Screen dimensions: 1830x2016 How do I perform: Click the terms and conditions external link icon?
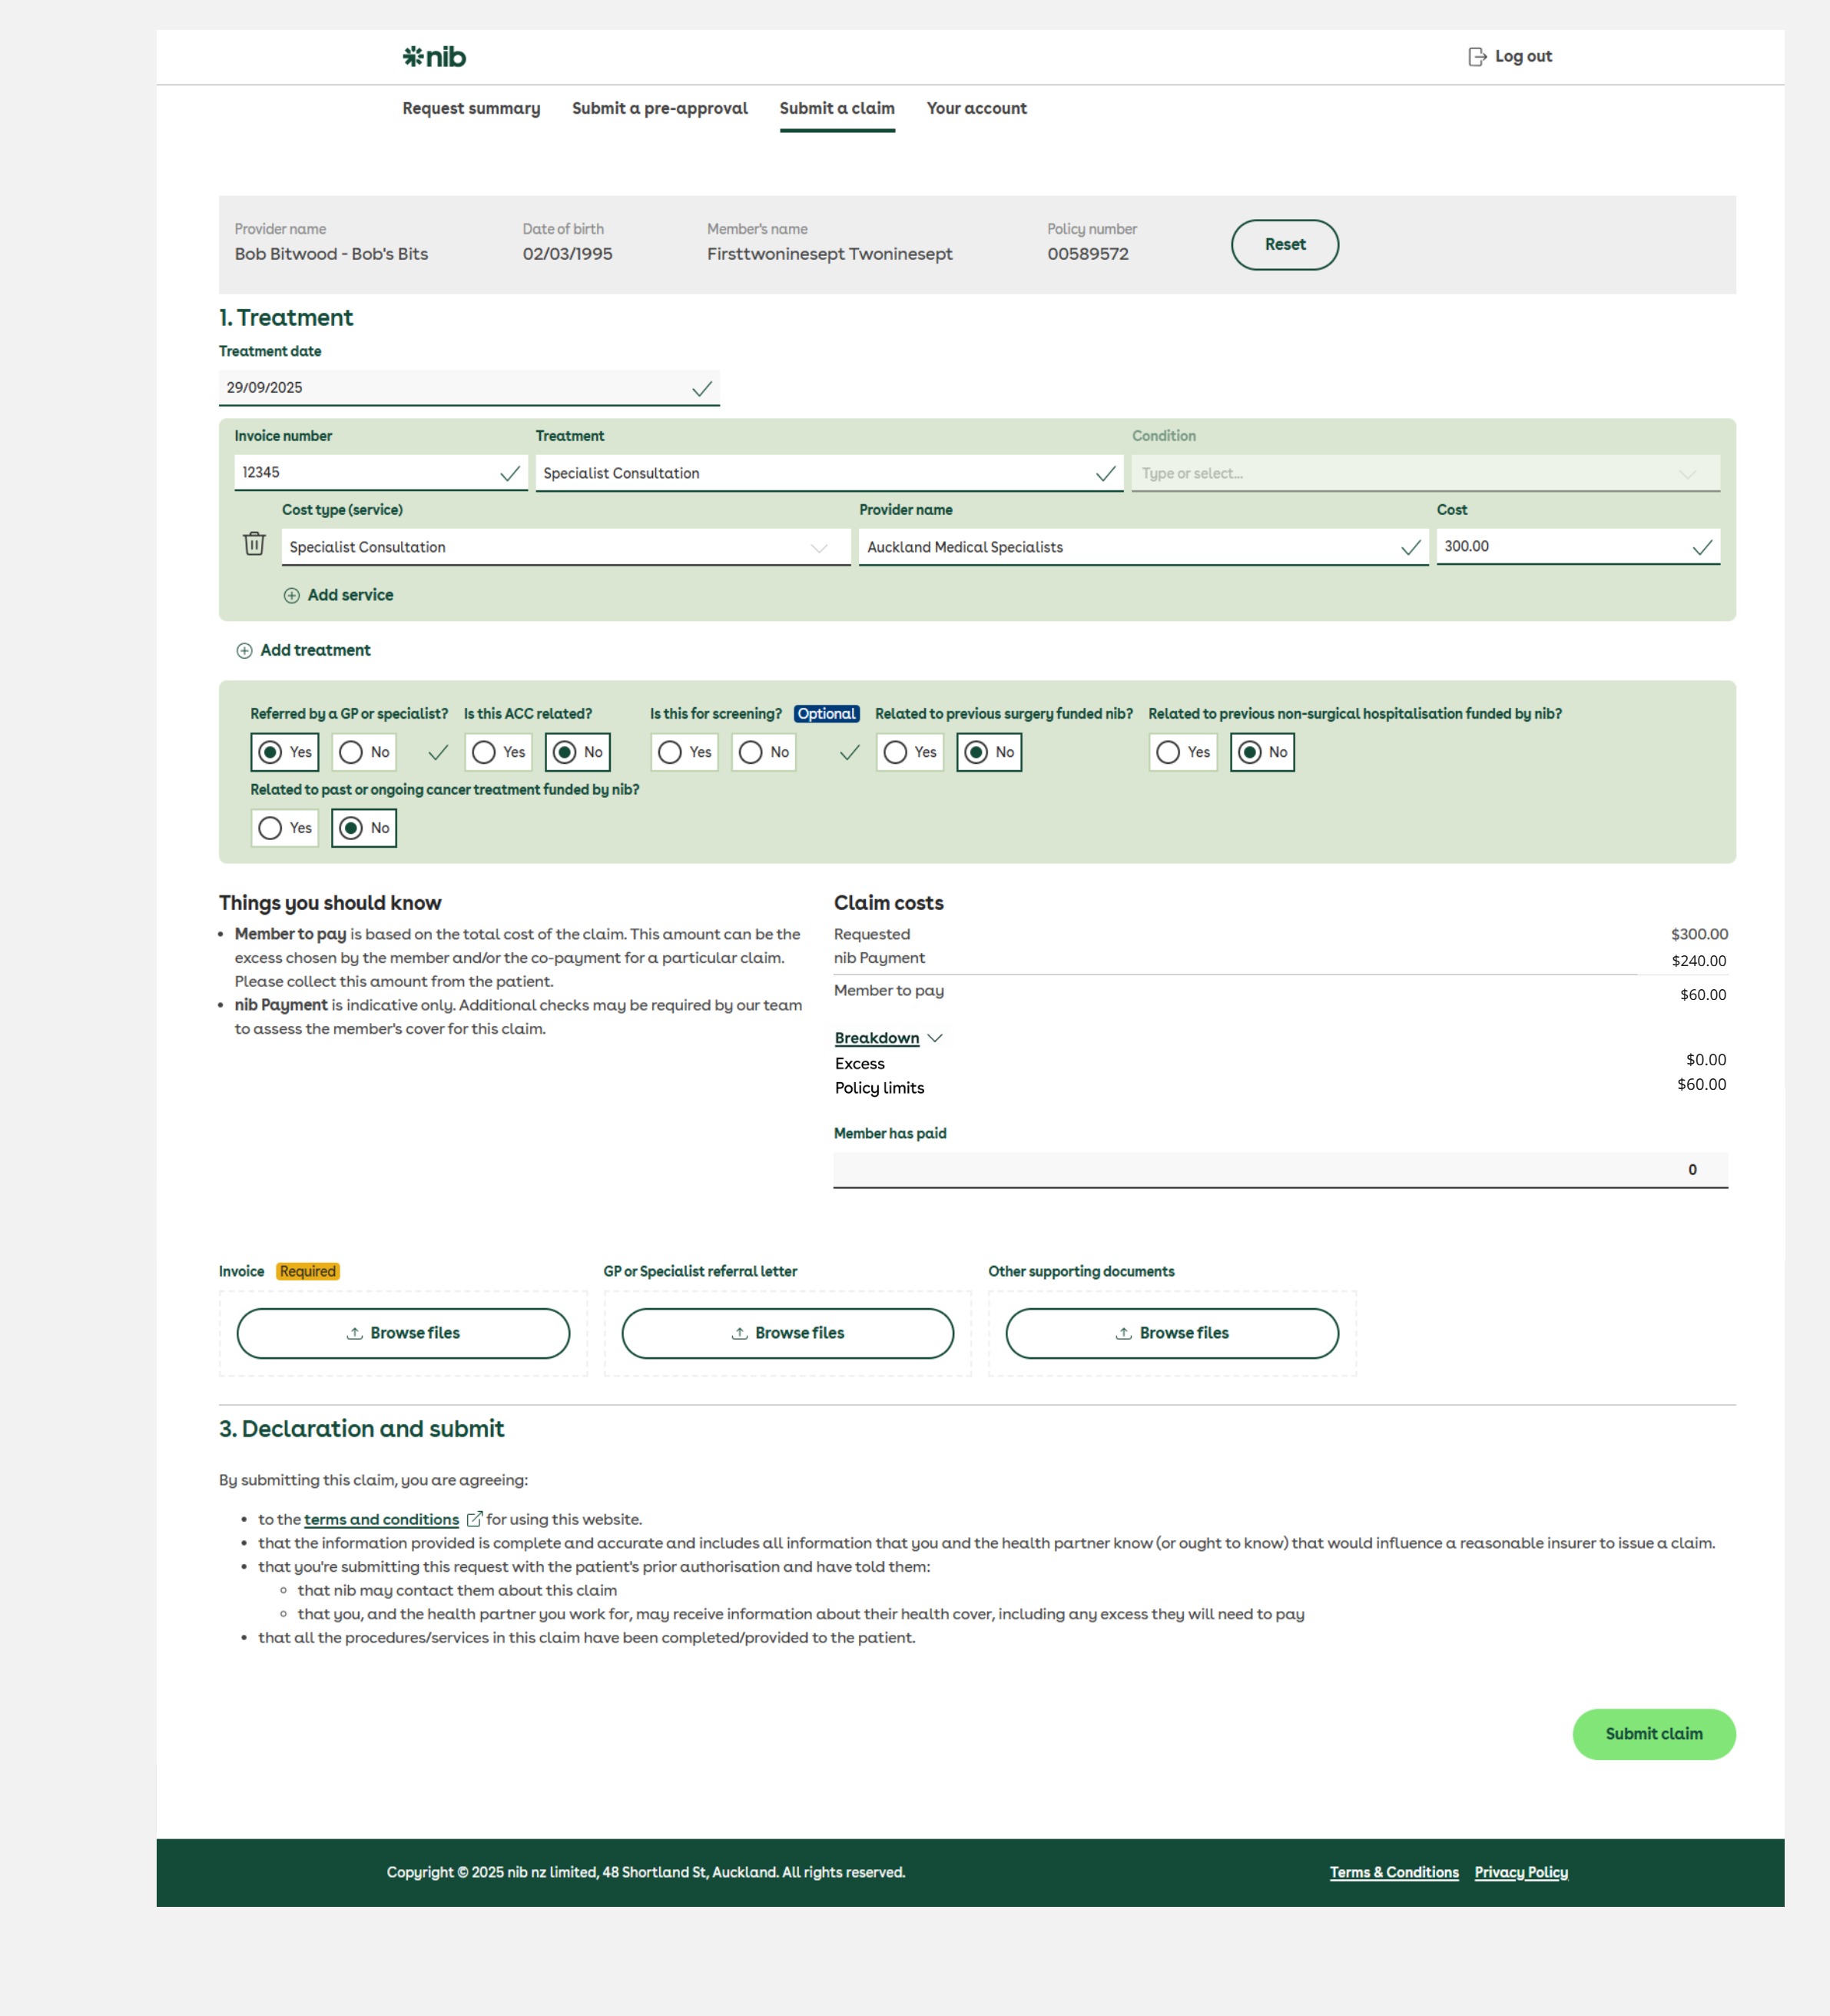[x=475, y=1519]
